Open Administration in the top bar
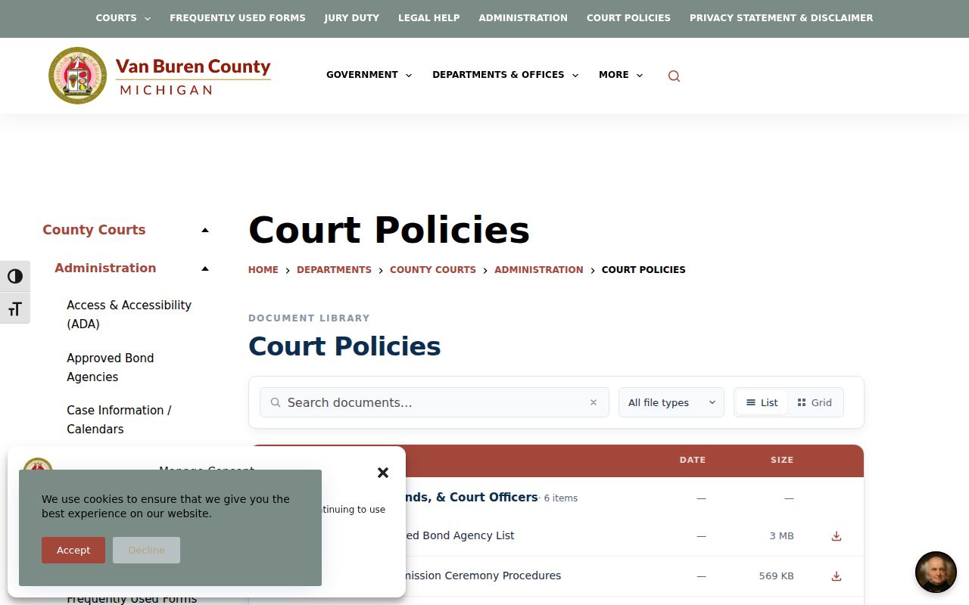The image size is (969, 605). click(523, 17)
